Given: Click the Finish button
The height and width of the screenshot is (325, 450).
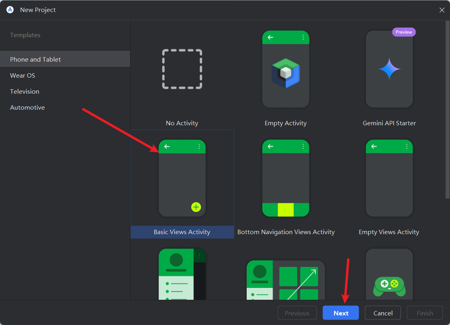Looking at the screenshot, I should coord(425,313).
